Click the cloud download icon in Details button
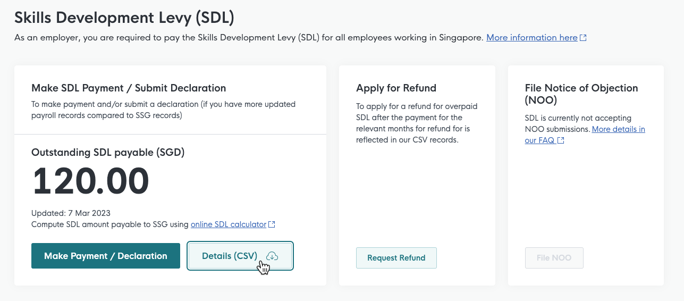Viewport: 684px width, 301px height. pyautogui.click(x=272, y=256)
